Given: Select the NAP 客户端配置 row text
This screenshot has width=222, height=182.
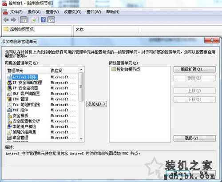Looking at the screenshot, I should 26,94.
